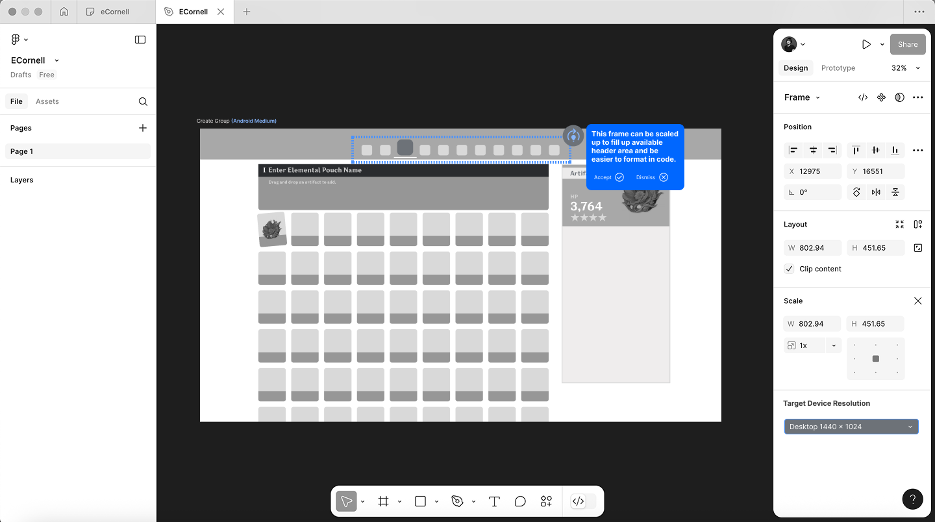Screen dimensions: 935x522
Task: Switch to the Prototype tab
Action: tap(838, 68)
